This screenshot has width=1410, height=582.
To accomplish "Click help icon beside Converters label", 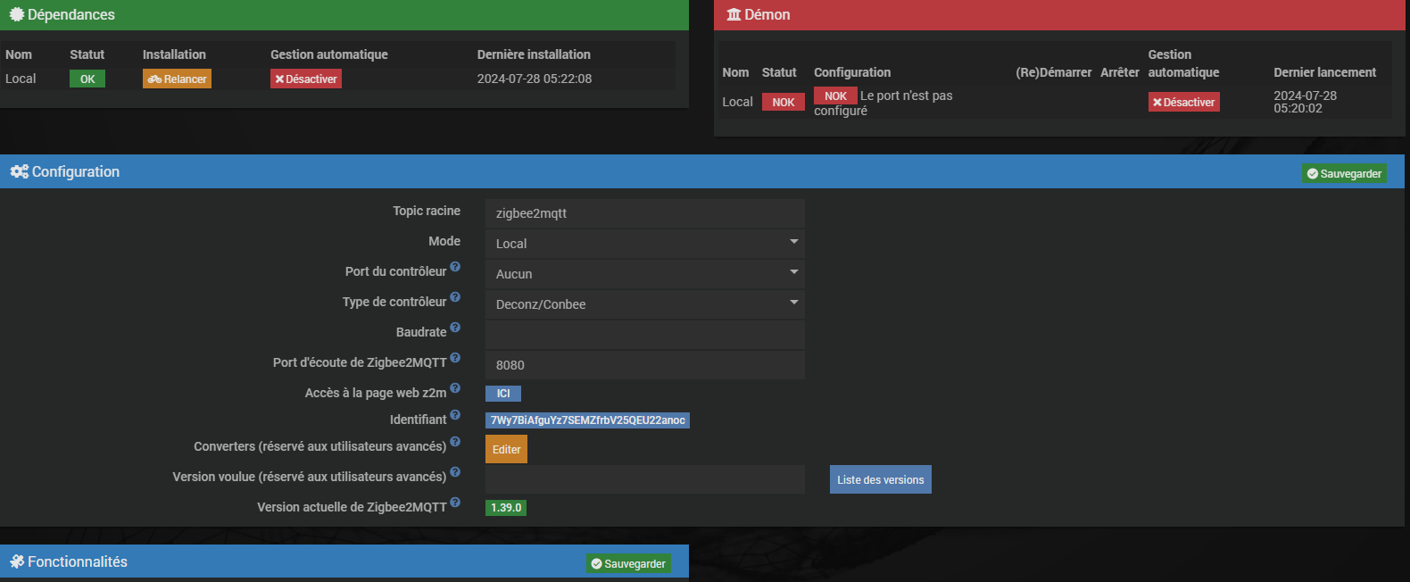I will pos(455,441).
